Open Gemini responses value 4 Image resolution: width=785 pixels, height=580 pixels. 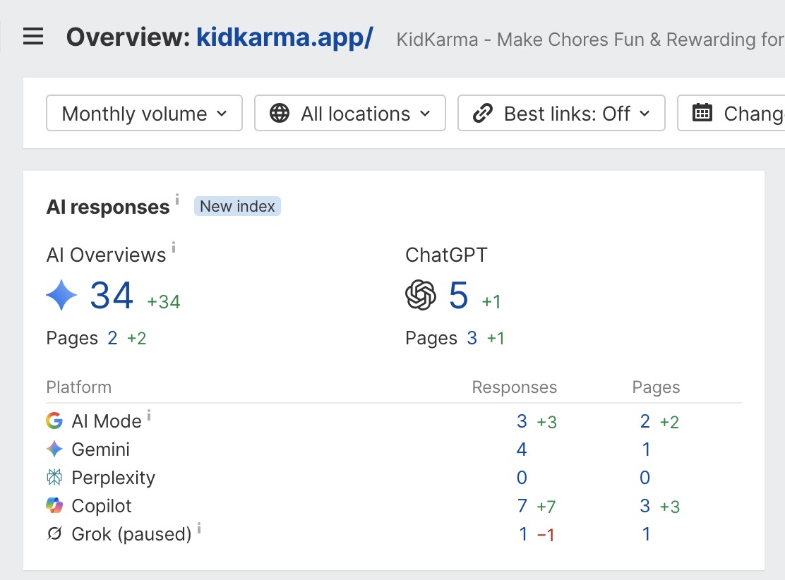point(522,449)
